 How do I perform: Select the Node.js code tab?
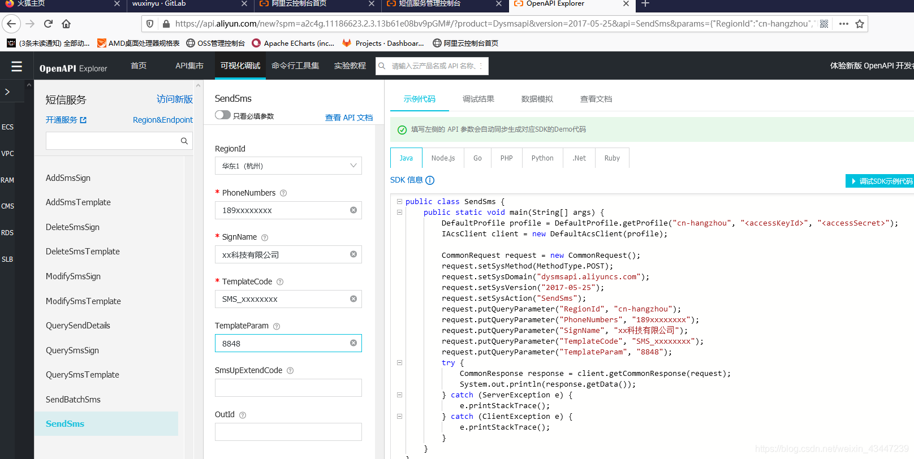pyautogui.click(x=443, y=158)
